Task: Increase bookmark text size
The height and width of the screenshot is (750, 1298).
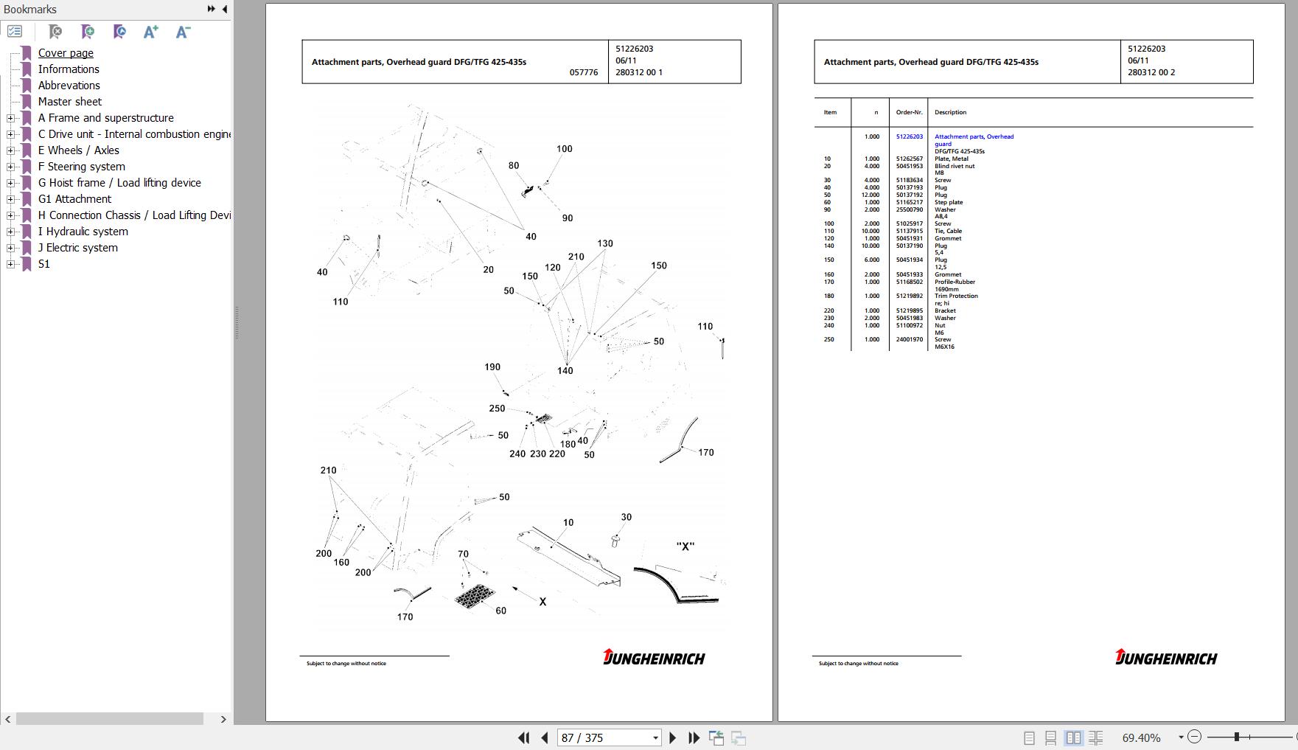Action: point(151,31)
